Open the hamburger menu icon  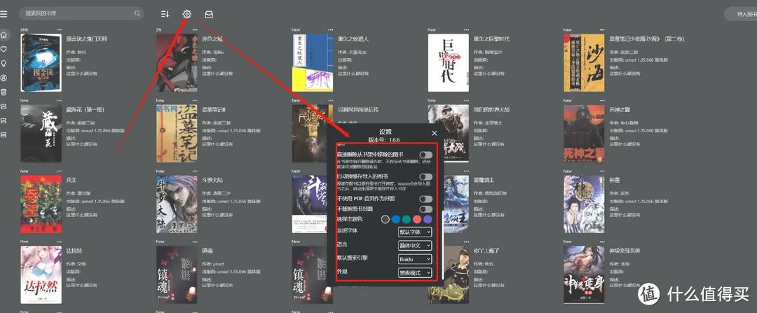tap(4, 14)
